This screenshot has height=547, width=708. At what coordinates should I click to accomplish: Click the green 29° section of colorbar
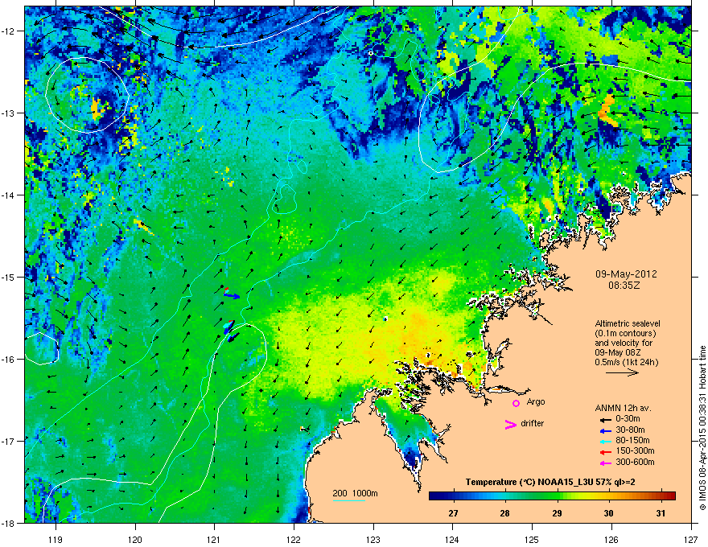click(558, 496)
